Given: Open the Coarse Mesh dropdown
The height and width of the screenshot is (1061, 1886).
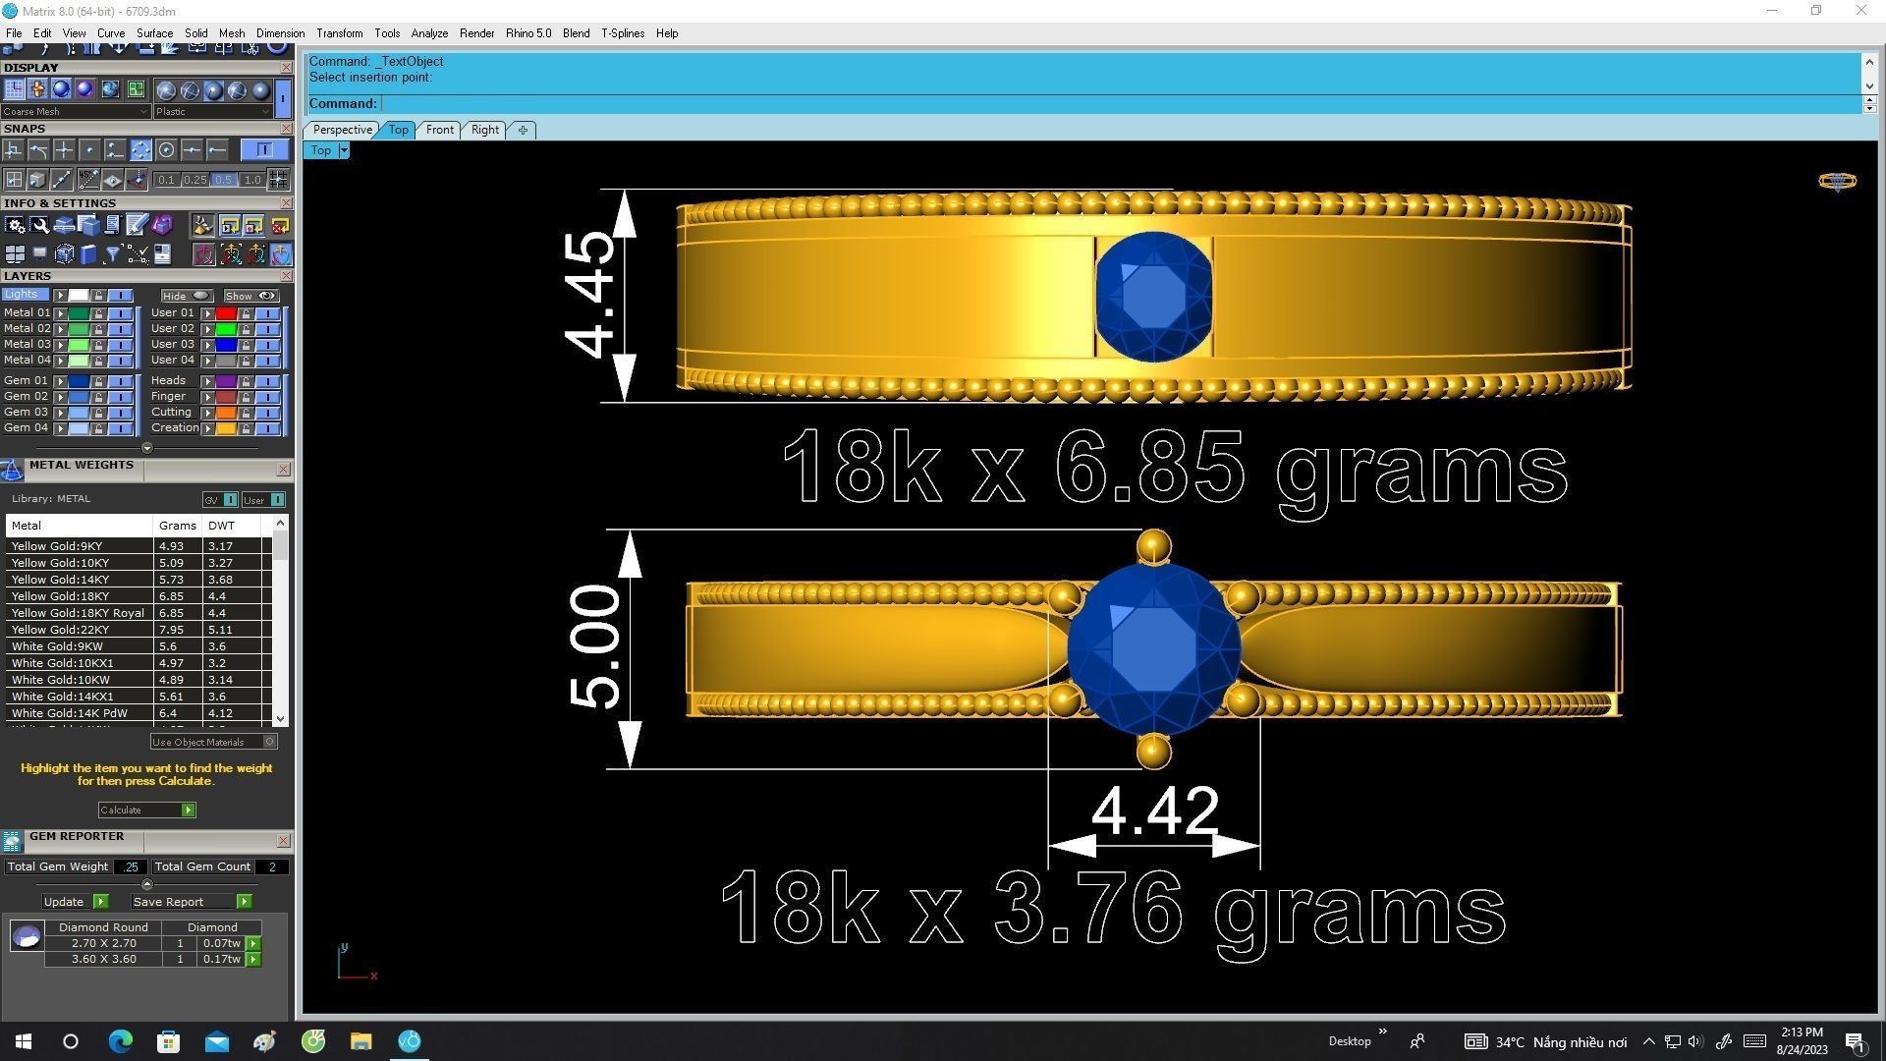Looking at the screenshot, I should [x=75, y=112].
